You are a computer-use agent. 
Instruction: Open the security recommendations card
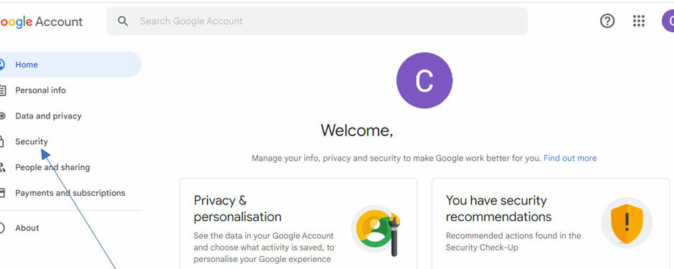pos(550,224)
